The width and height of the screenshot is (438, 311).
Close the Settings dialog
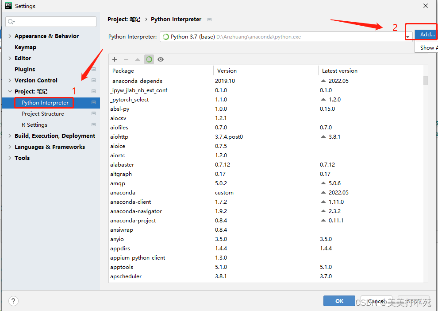(426, 6)
